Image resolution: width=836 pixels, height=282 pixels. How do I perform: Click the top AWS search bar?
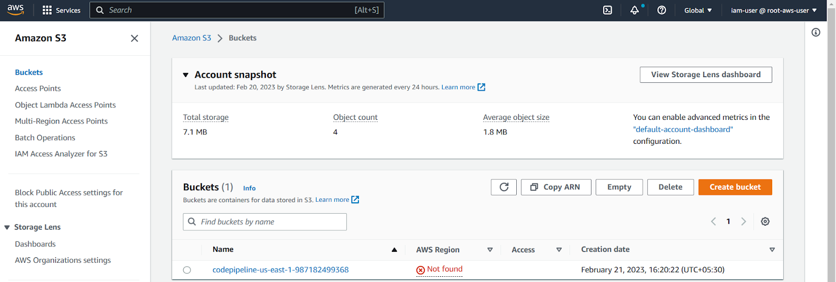[x=237, y=10]
